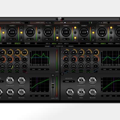Click the left compressor Release knob
This screenshot has height=120, width=120.
pyautogui.click(x=21, y=92)
